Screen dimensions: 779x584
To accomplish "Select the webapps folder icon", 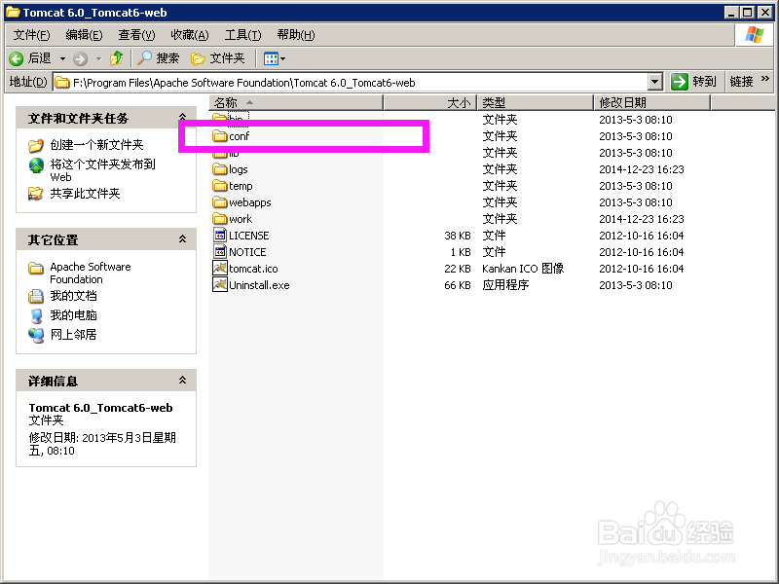I will pyautogui.click(x=220, y=202).
